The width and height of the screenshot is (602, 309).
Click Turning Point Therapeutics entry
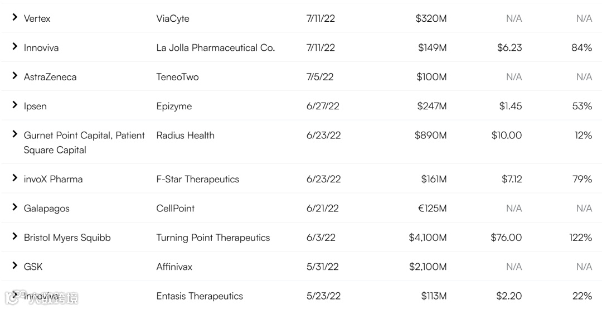point(213,238)
